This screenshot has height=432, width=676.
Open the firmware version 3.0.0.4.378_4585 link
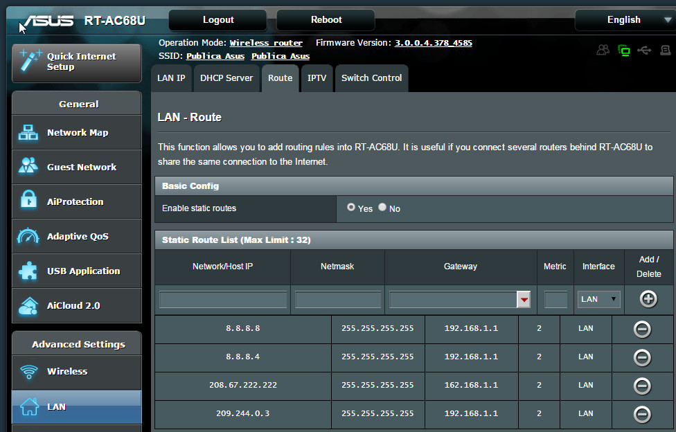click(x=434, y=43)
